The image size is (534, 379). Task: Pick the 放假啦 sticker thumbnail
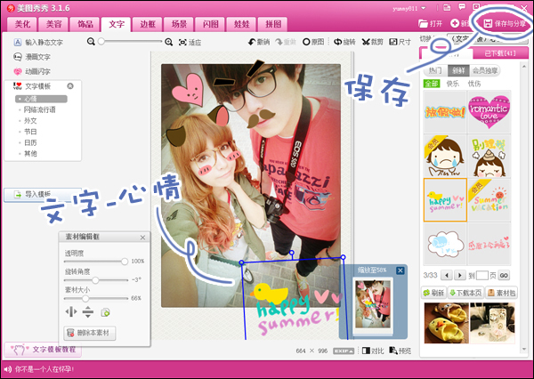click(x=445, y=111)
